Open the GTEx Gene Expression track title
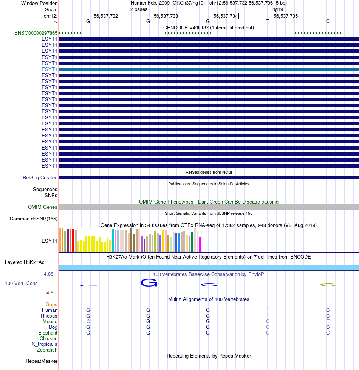The image size is (359, 370). 209,225
